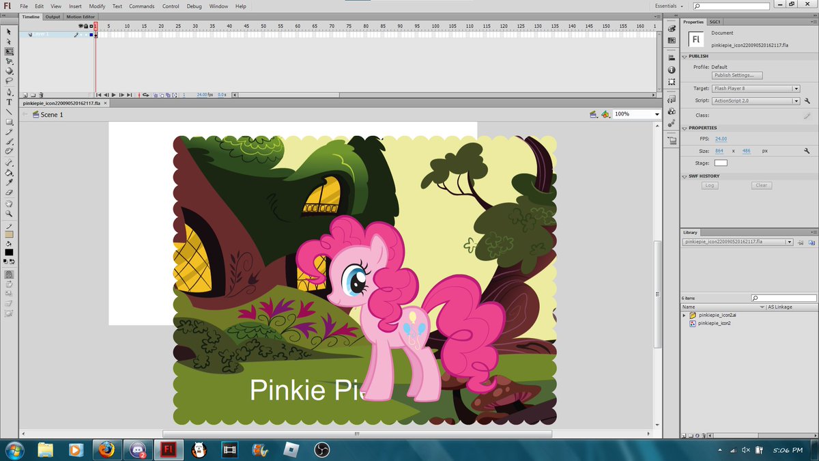Click the SWF History Log button

click(710, 185)
